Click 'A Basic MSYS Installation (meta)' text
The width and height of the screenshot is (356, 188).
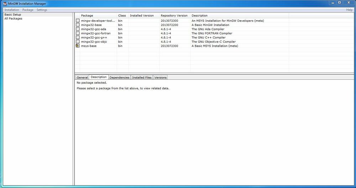coord(215,46)
